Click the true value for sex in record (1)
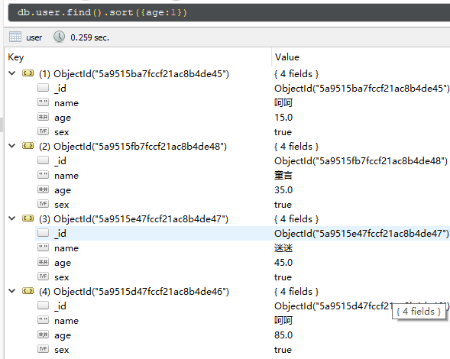The width and height of the screenshot is (450, 359). pos(283,132)
